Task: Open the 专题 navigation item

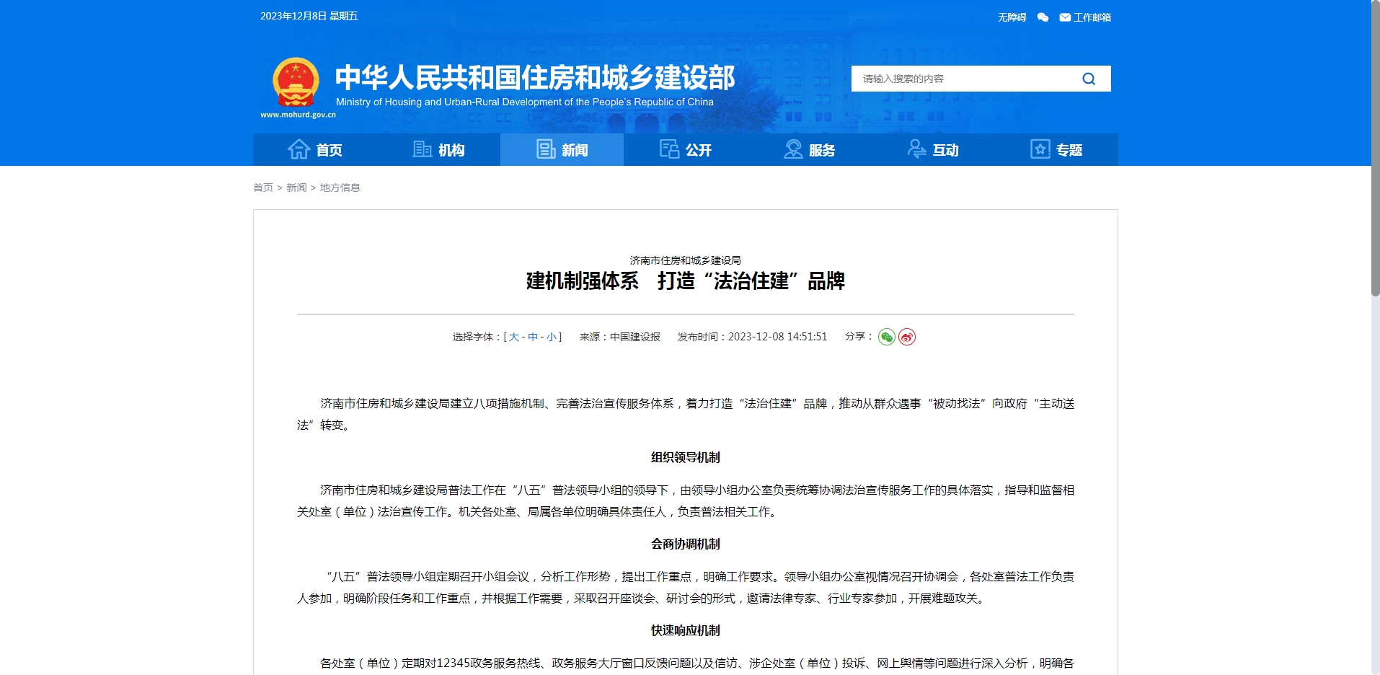Action: click(x=1056, y=149)
